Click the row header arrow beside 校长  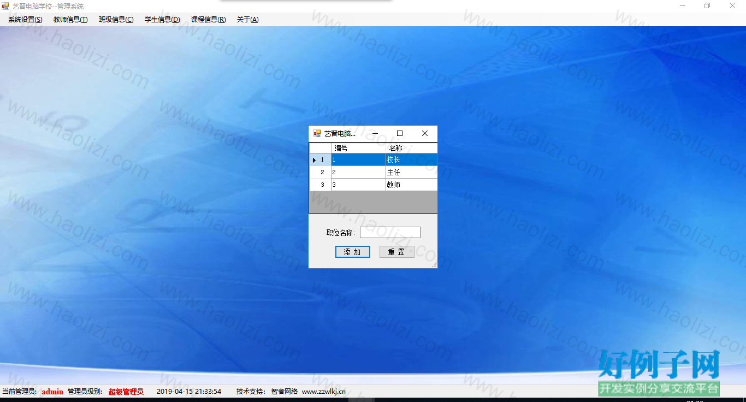pos(320,159)
